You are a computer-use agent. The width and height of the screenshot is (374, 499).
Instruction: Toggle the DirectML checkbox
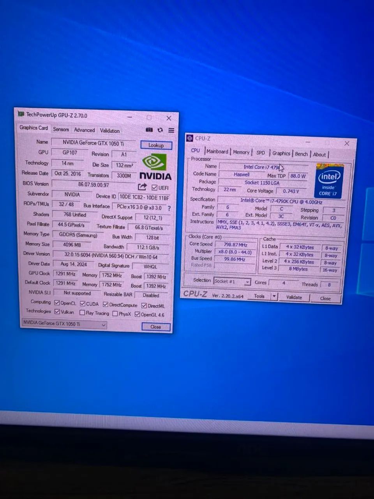144,306
